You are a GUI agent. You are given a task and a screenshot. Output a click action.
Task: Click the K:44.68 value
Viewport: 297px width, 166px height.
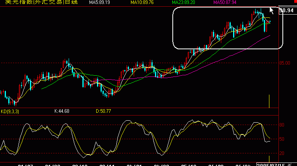tap(62, 111)
